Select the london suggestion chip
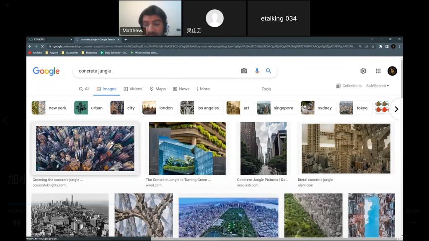This screenshot has height=241, width=429. click(160, 108)
